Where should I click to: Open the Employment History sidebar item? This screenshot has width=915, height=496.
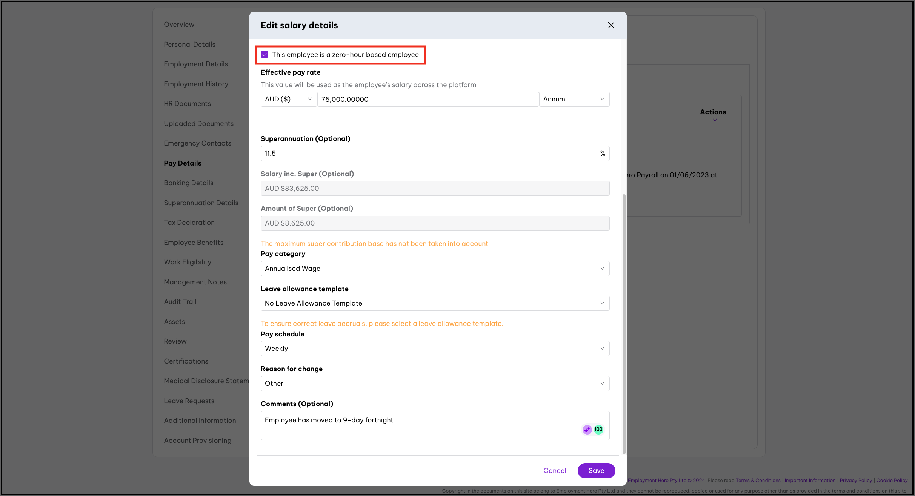196,84
